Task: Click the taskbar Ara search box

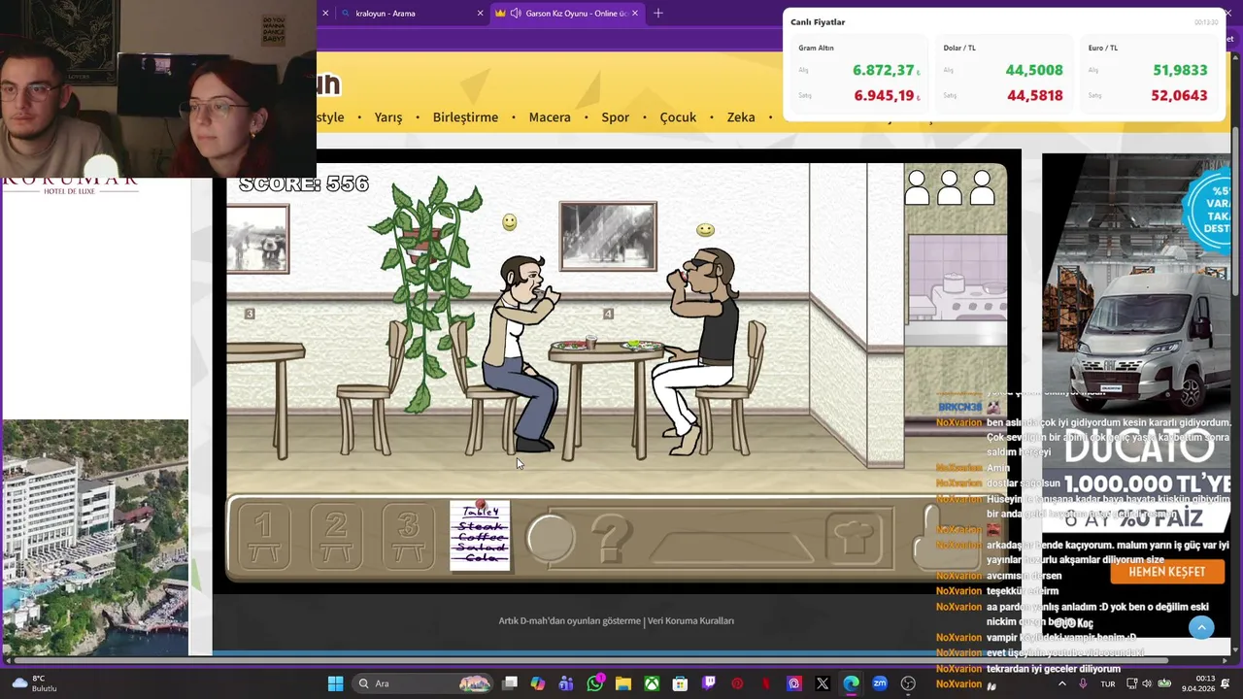Action: (x=422, y=683)
